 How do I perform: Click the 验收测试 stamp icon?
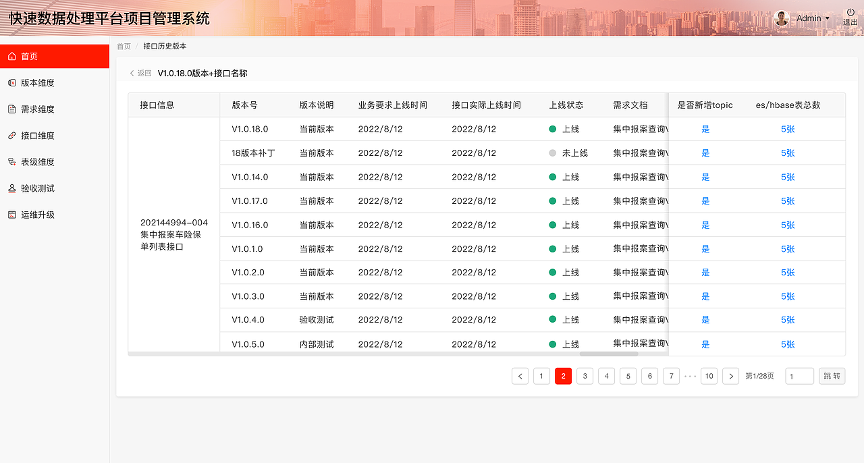pyautogui.click(x=12, y=188)
